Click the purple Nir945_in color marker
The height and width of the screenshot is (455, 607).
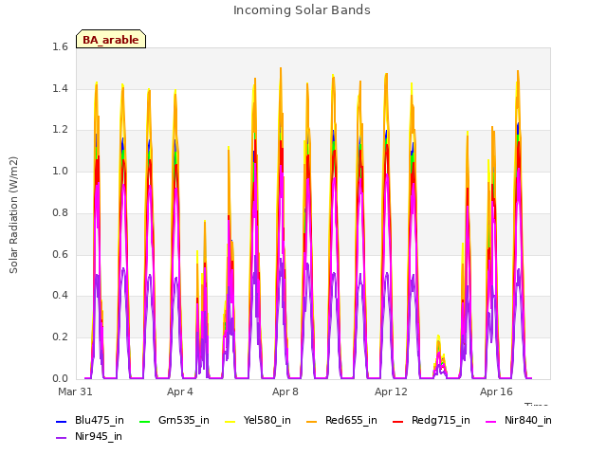(x=61, y=438)
